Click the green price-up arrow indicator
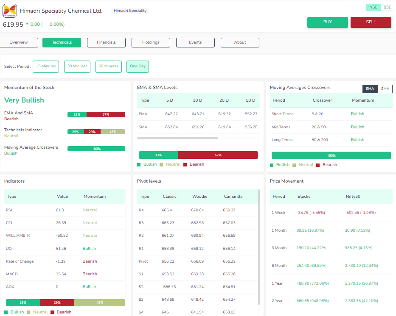The height and width of the screenshot is (316, 396). tap(27, 24)
